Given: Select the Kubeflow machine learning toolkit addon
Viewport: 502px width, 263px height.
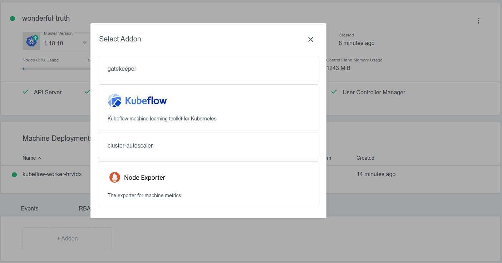Looking at the screenshot, I should (x=208, y=107).
